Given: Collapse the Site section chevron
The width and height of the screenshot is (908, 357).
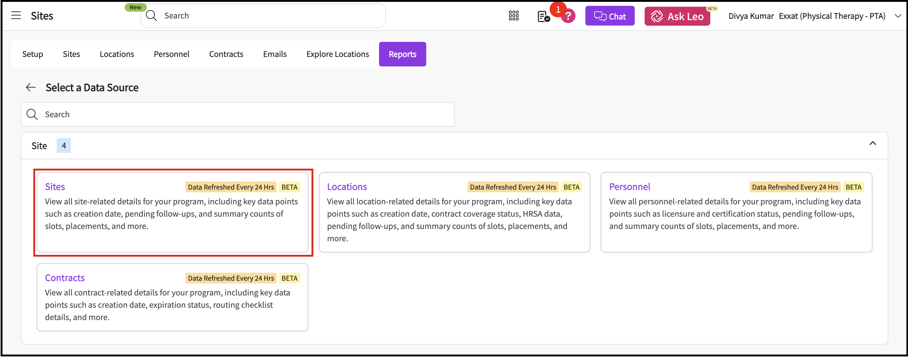Looking at the screenshot, I should point(873,143).
